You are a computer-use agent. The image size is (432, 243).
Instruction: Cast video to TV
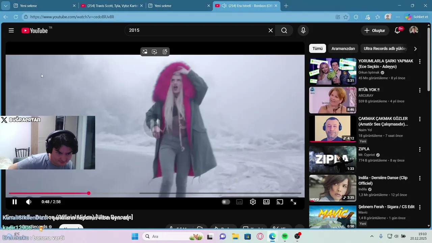coord(280,202)
